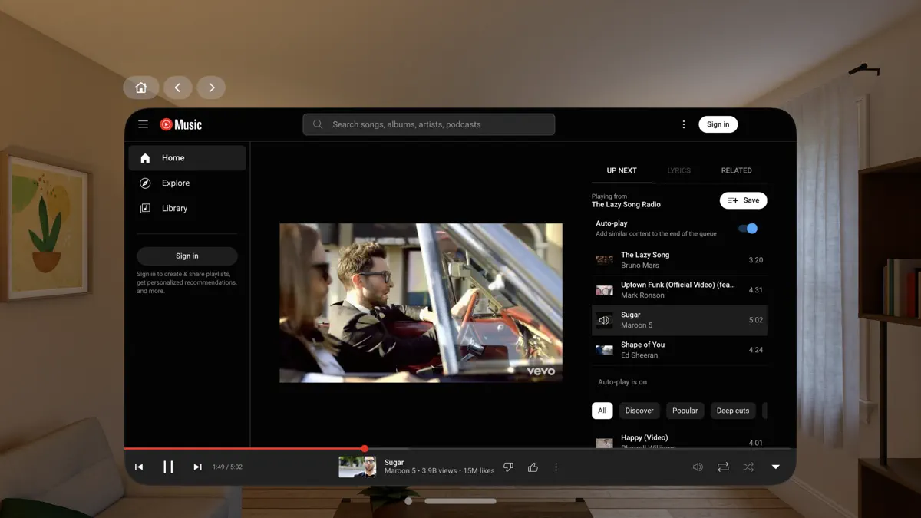Viewport: 921px width, 518px height.
Task: Disable the Auto-play toggle
Action: [x=747, y=228]
